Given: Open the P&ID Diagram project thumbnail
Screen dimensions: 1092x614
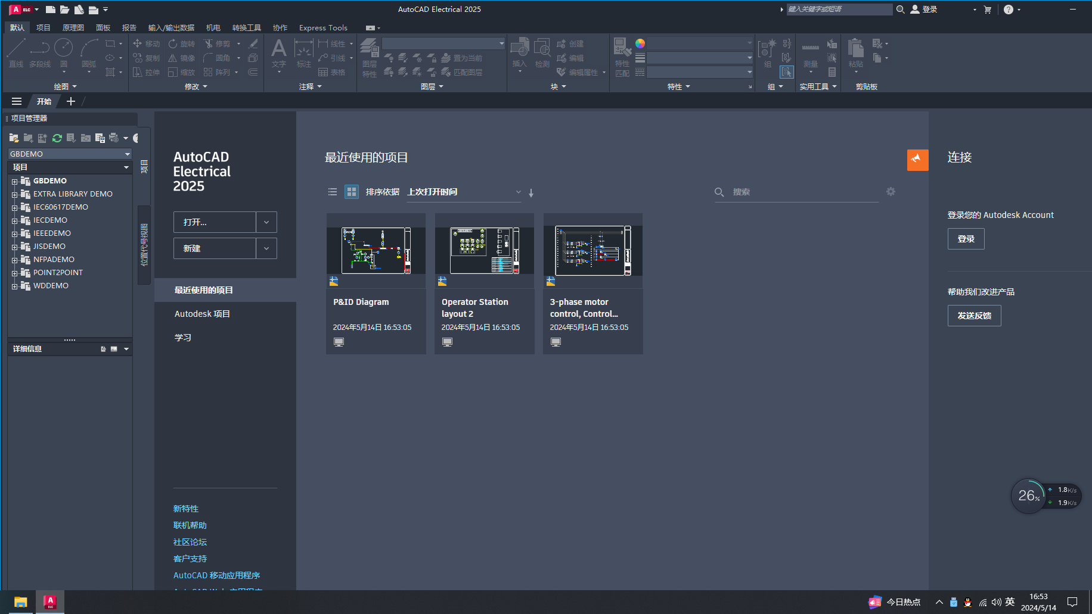Looking at the screenshot, I should (376, 250).
